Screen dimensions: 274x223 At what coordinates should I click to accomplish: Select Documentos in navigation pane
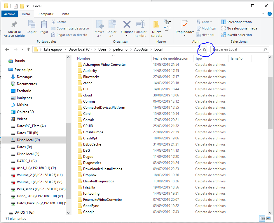(27, 84)
